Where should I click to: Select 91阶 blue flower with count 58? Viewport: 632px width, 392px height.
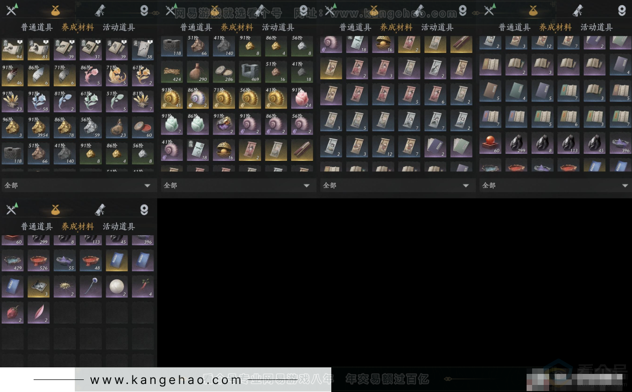[x=39, y=102]
